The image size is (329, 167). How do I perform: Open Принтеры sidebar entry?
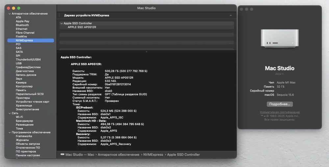click(23, 98)
